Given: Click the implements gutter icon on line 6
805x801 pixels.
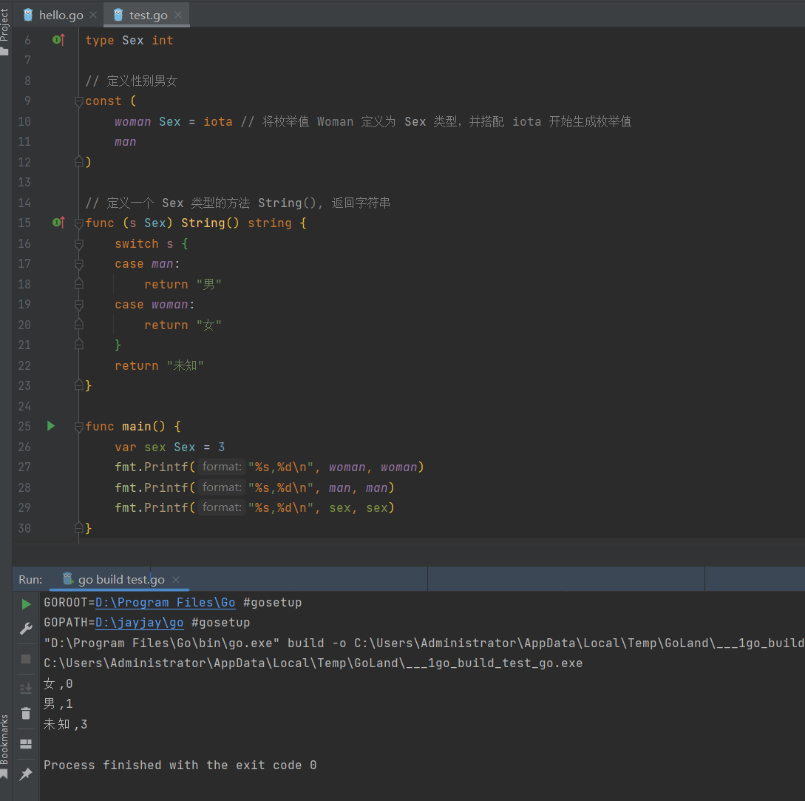Looking at the screenshot, I should [x=58, y=40].
